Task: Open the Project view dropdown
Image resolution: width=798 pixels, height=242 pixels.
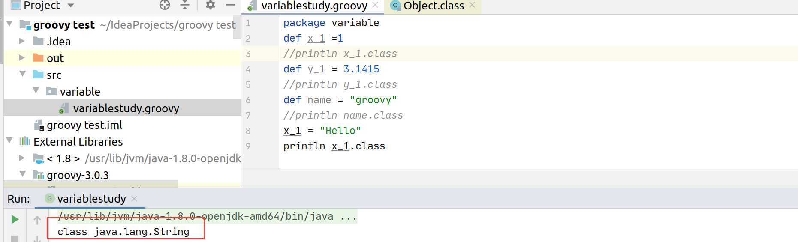Action: coord(71,6)
